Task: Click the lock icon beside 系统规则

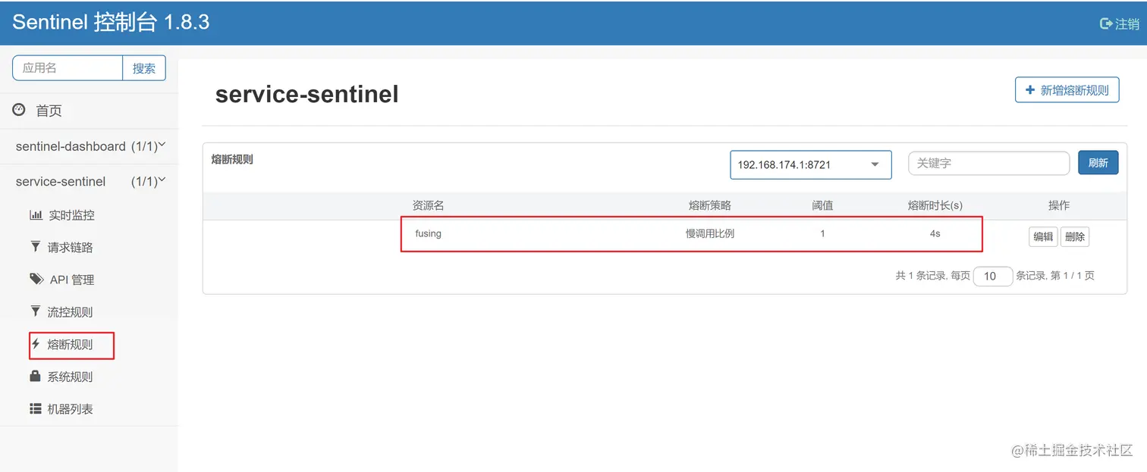Action: [x=35, y=376]
